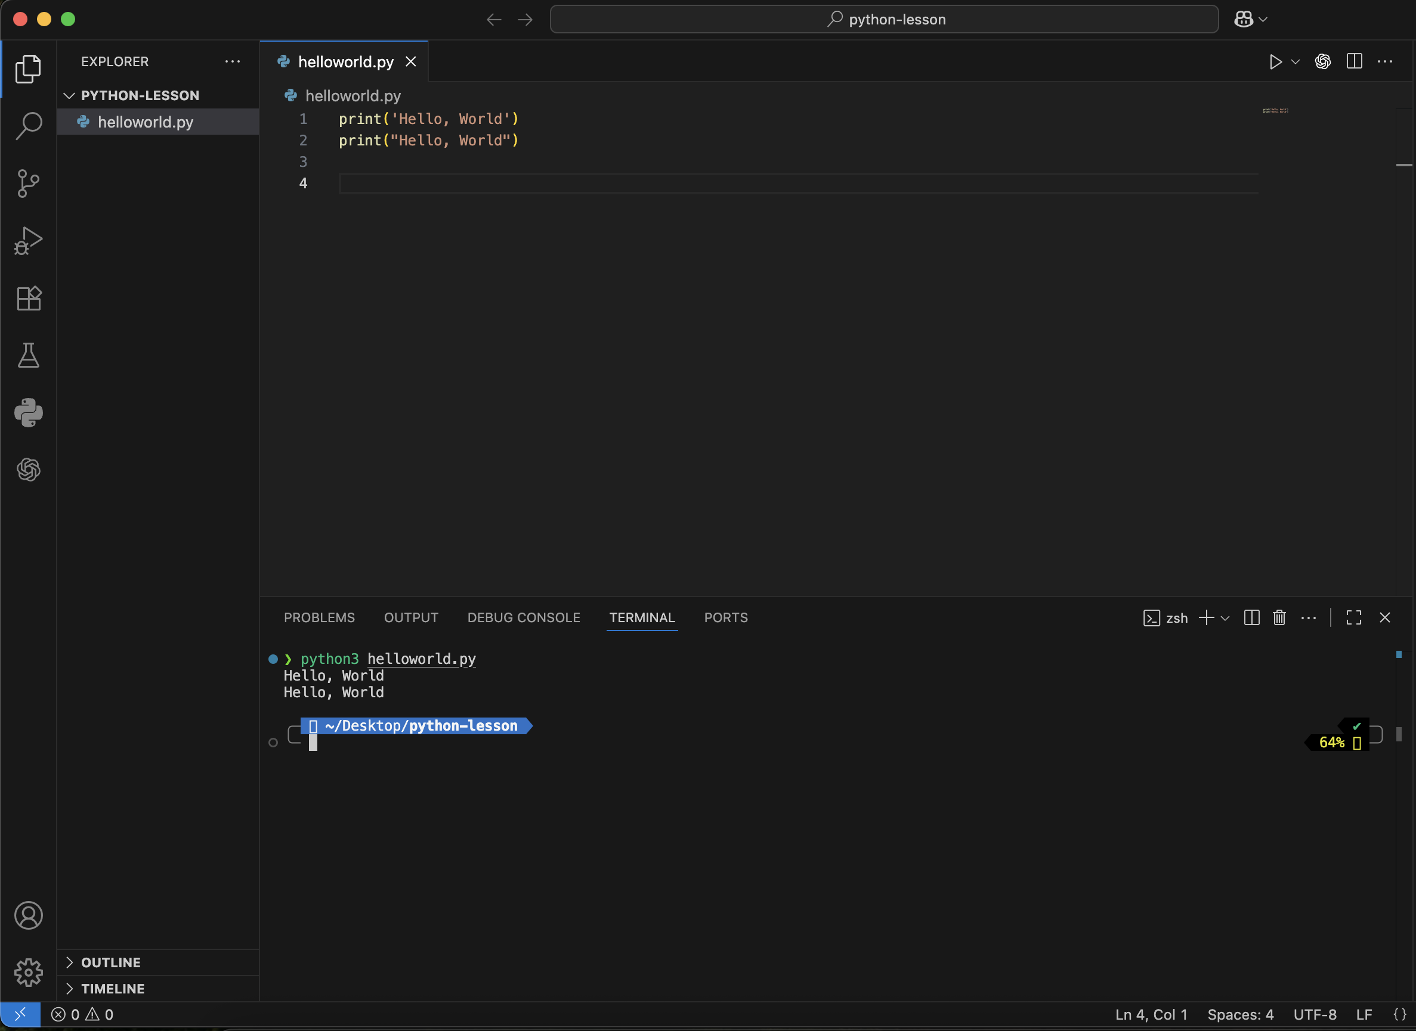Click the helloworld.py link in terminal
Viewport: 1416px width, 1031px height.
coord(421,659)
